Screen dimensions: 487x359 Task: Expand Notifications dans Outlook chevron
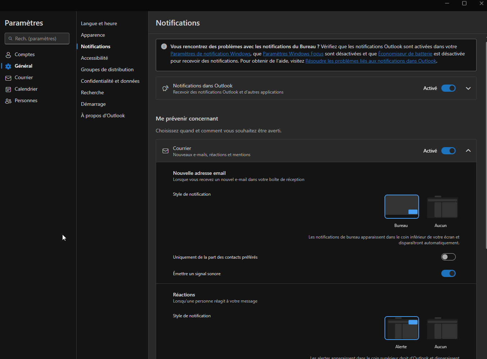(x=468, y=88)
